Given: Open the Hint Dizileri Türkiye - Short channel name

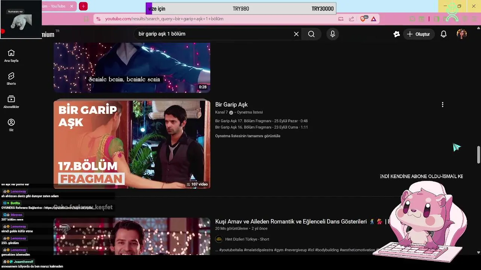Looking at the screenshot, I should [247, 239].
